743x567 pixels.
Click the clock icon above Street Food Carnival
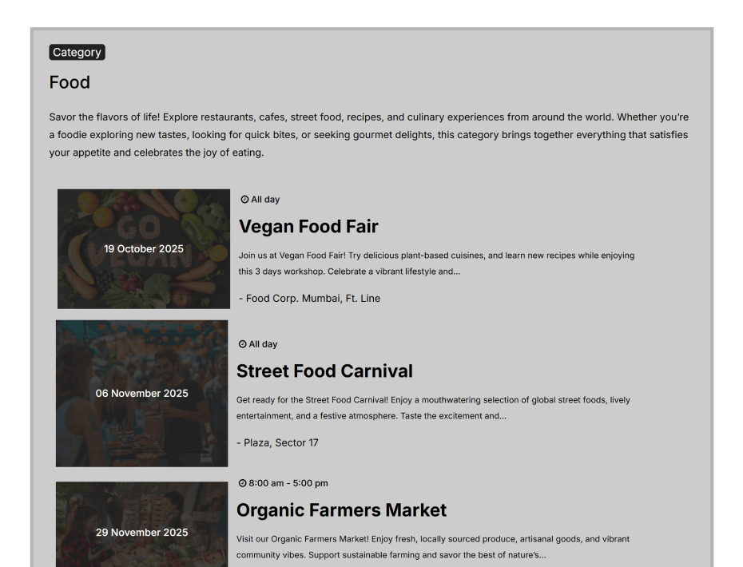click(x=242, y=344)
